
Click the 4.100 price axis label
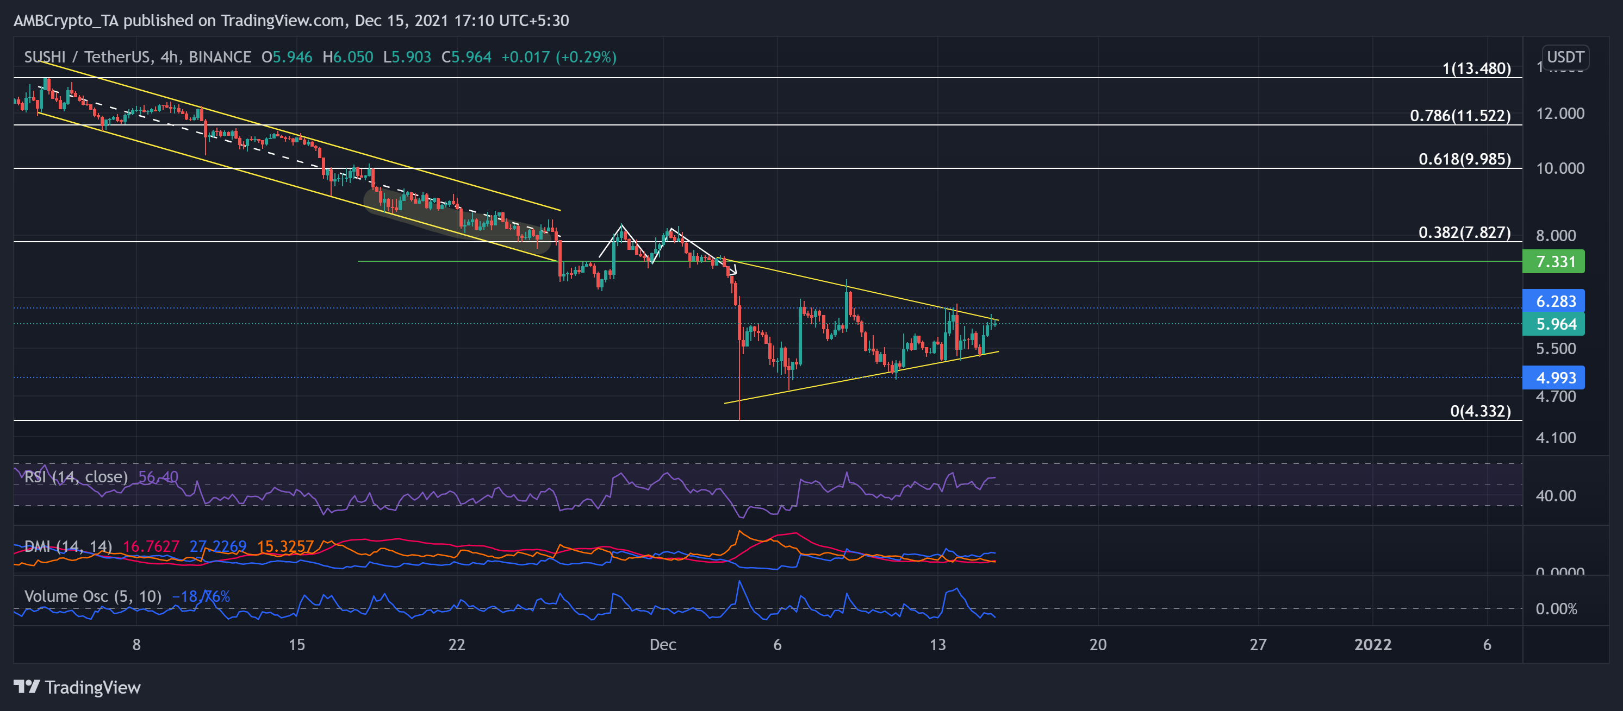(x=1556, y=437)
